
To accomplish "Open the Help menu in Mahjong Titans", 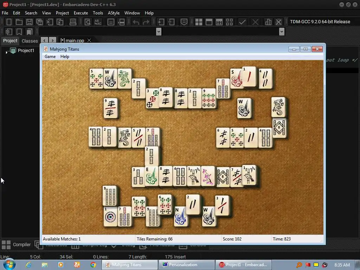I will (x=65, y=57).
